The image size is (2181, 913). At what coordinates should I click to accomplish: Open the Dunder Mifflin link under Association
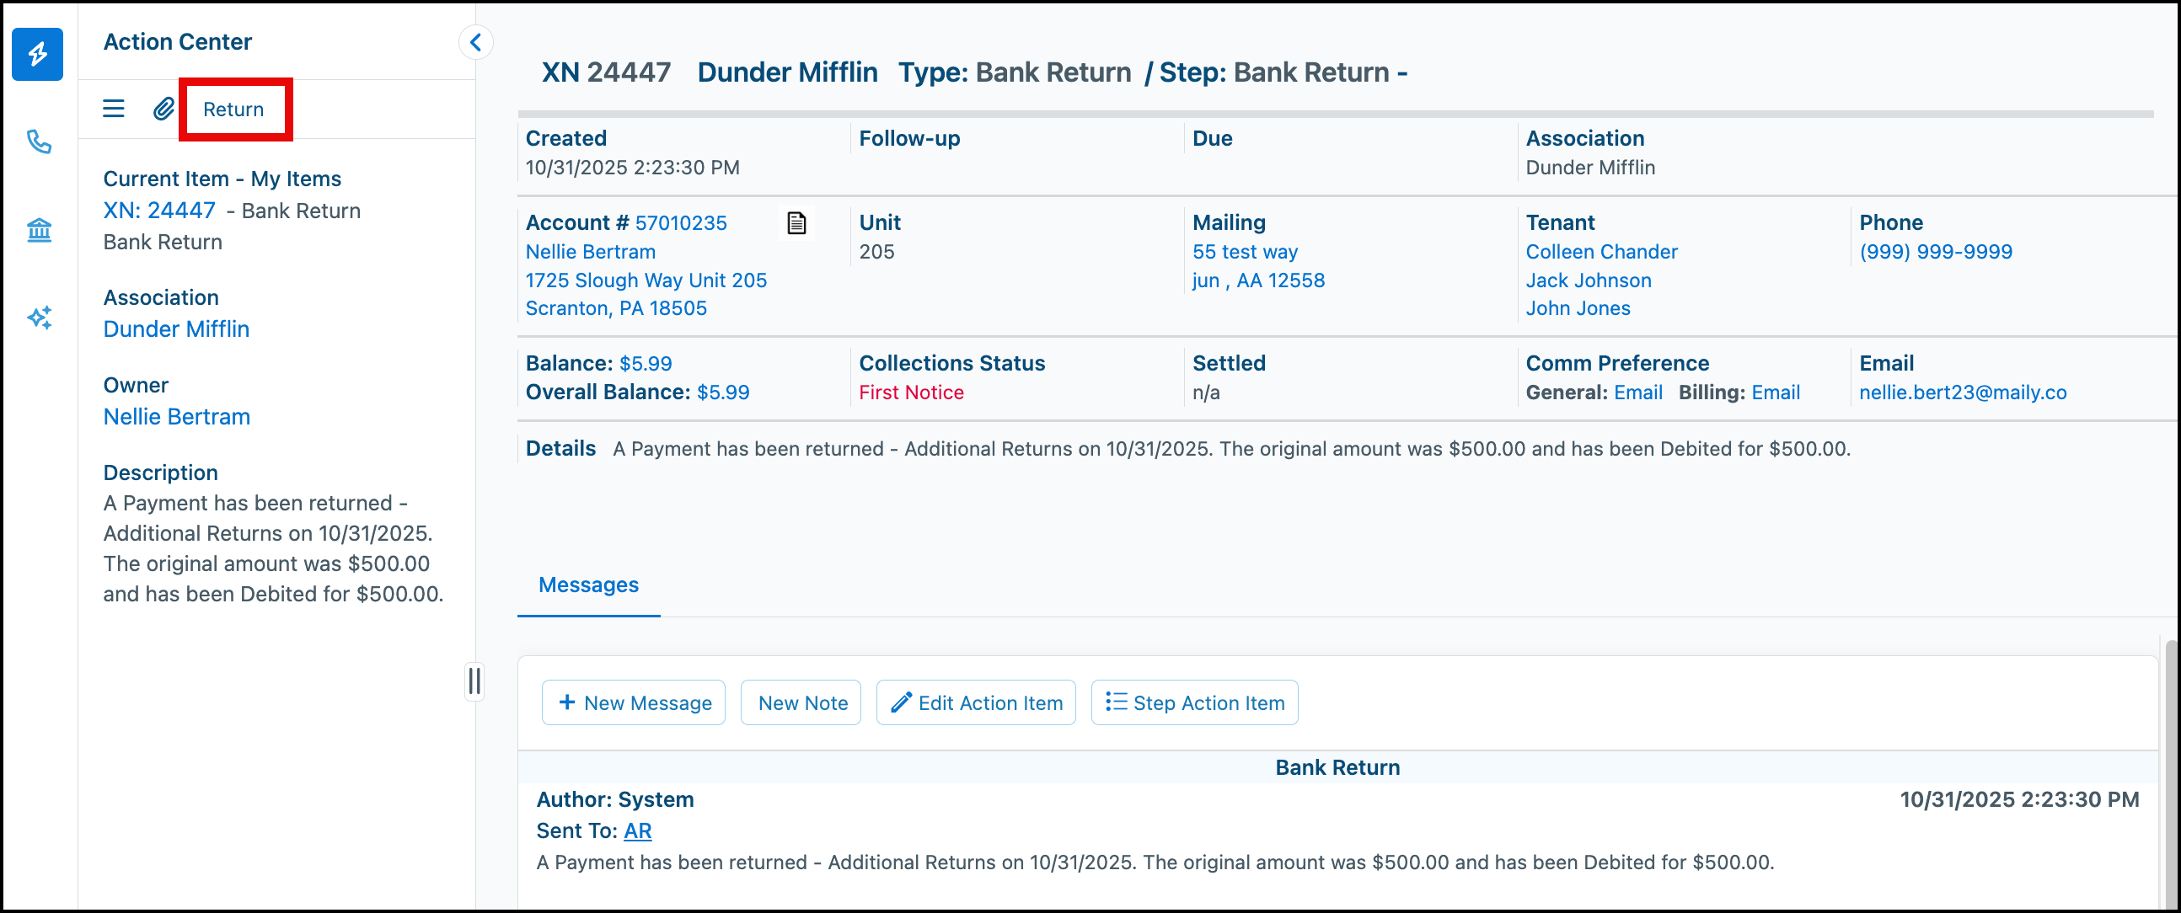(x=176, y=329)
